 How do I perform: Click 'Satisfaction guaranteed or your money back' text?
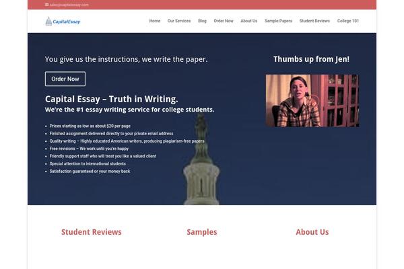point(90,171)
